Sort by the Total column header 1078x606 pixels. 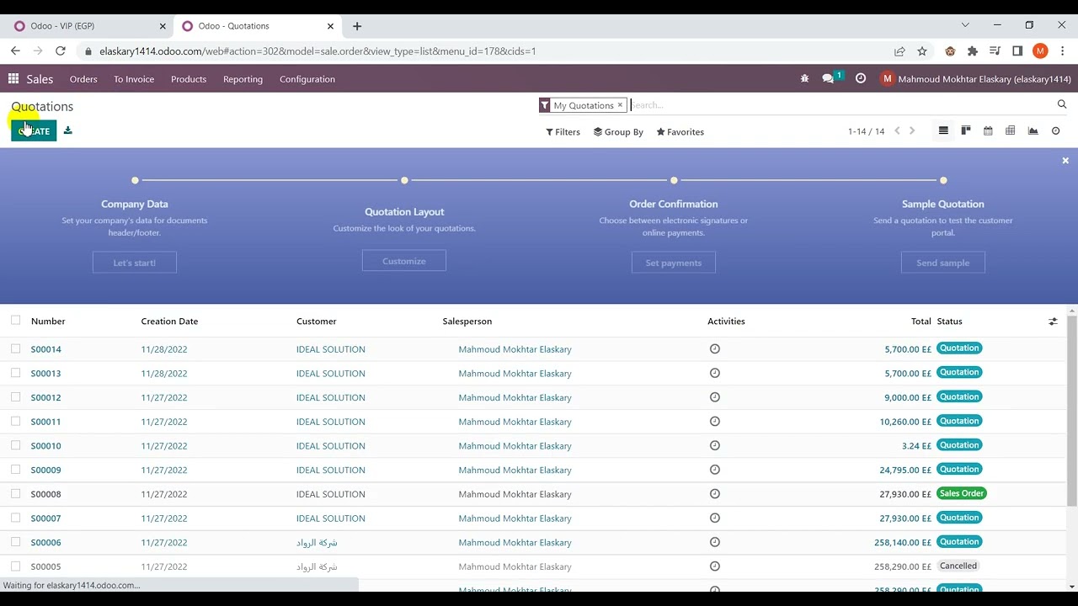click(x=921, y=322)
